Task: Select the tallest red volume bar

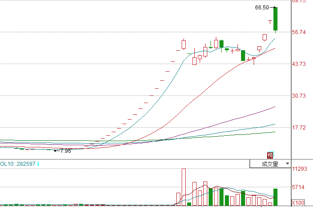Action: pos(183,187)
